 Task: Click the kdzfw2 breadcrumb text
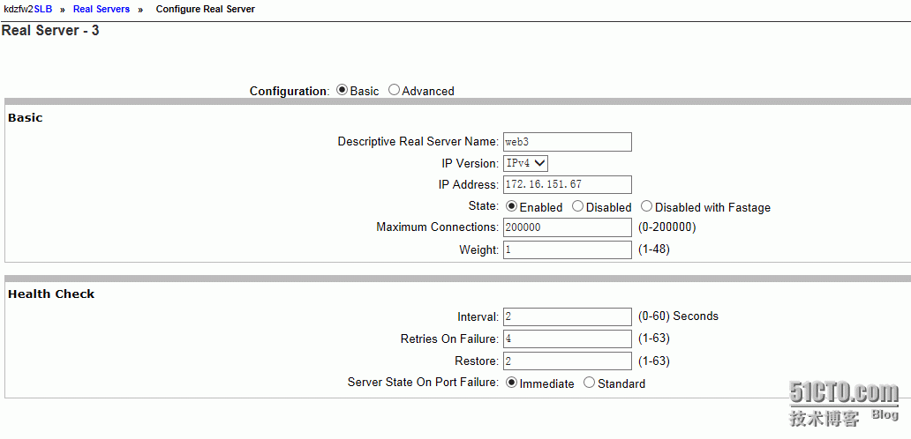(x=19, y=10)
